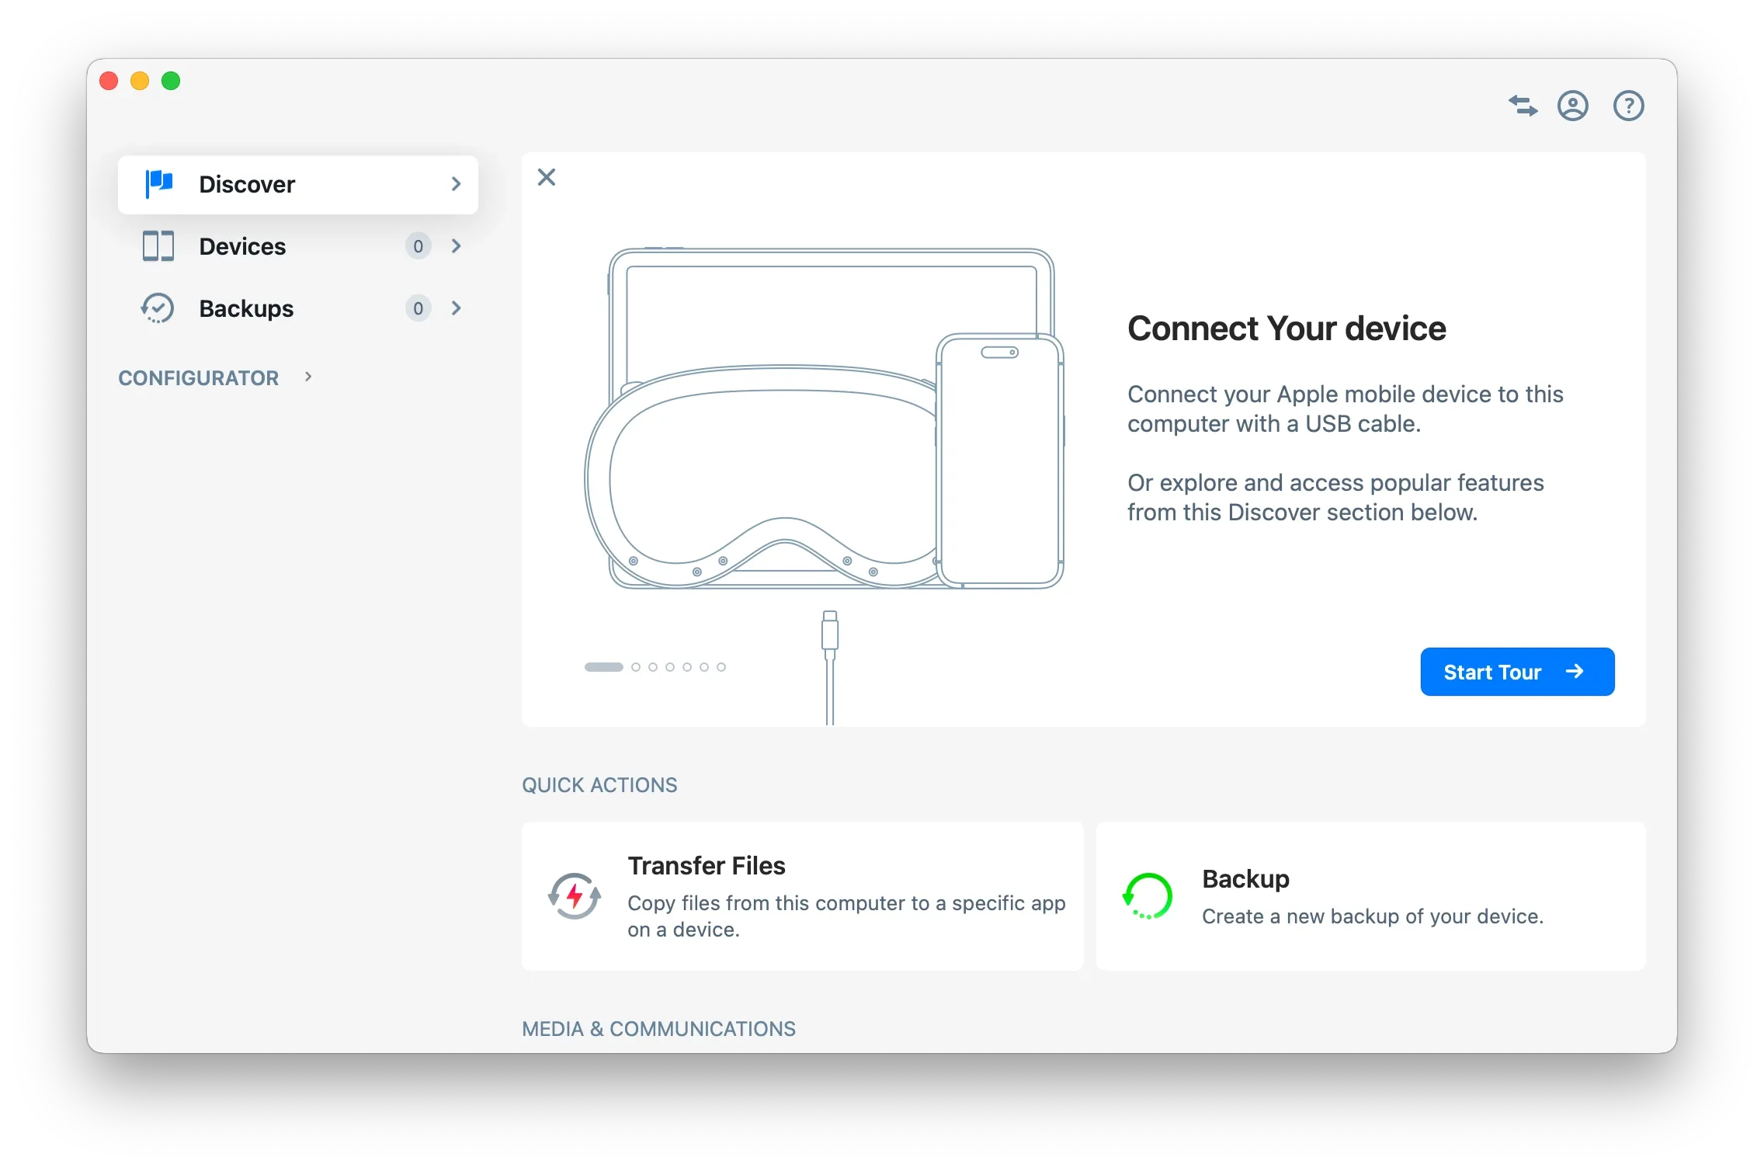Open the account profile icon
Image resolution: width=1764 pixels, height=1168 pixels.
point(1573,106)
